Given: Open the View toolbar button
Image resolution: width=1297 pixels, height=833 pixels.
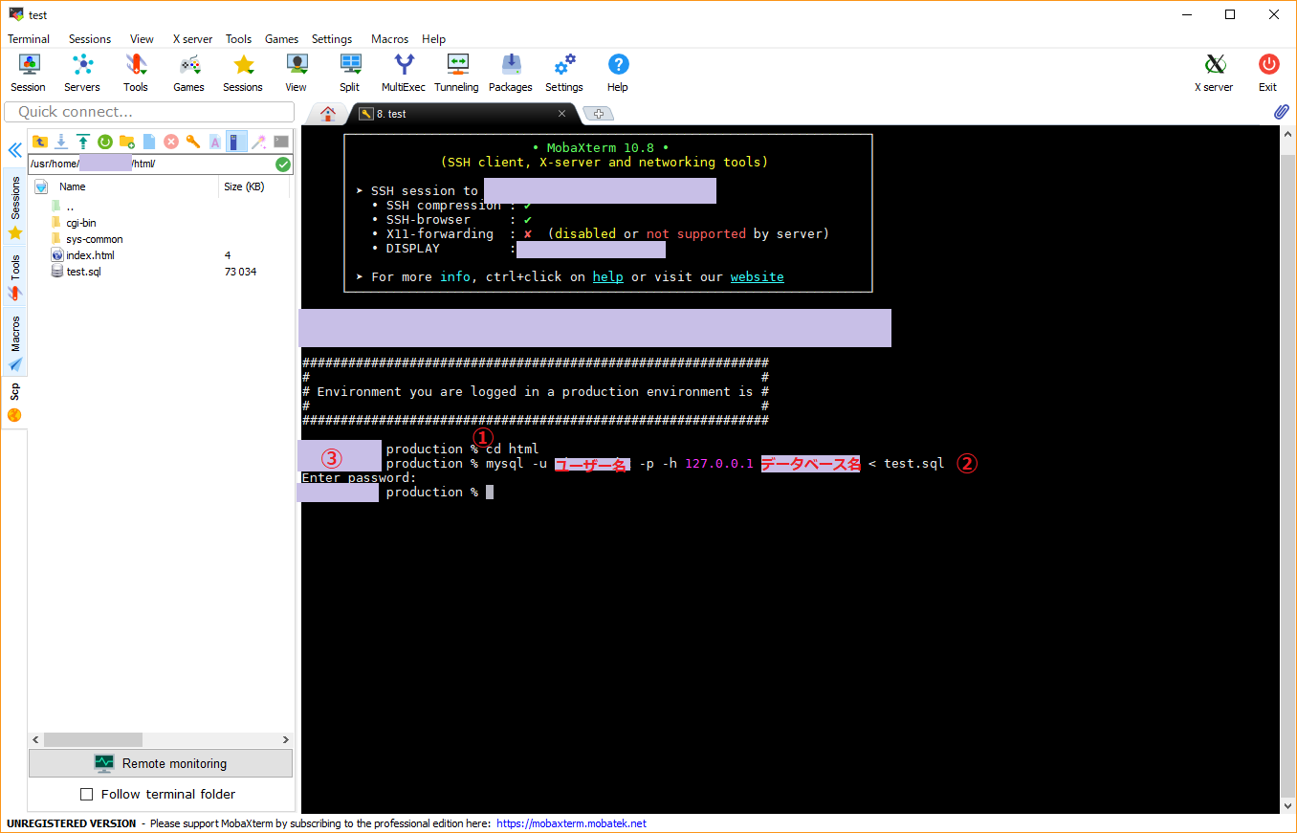Looking at the screenshot, I should tap(297, 73).
